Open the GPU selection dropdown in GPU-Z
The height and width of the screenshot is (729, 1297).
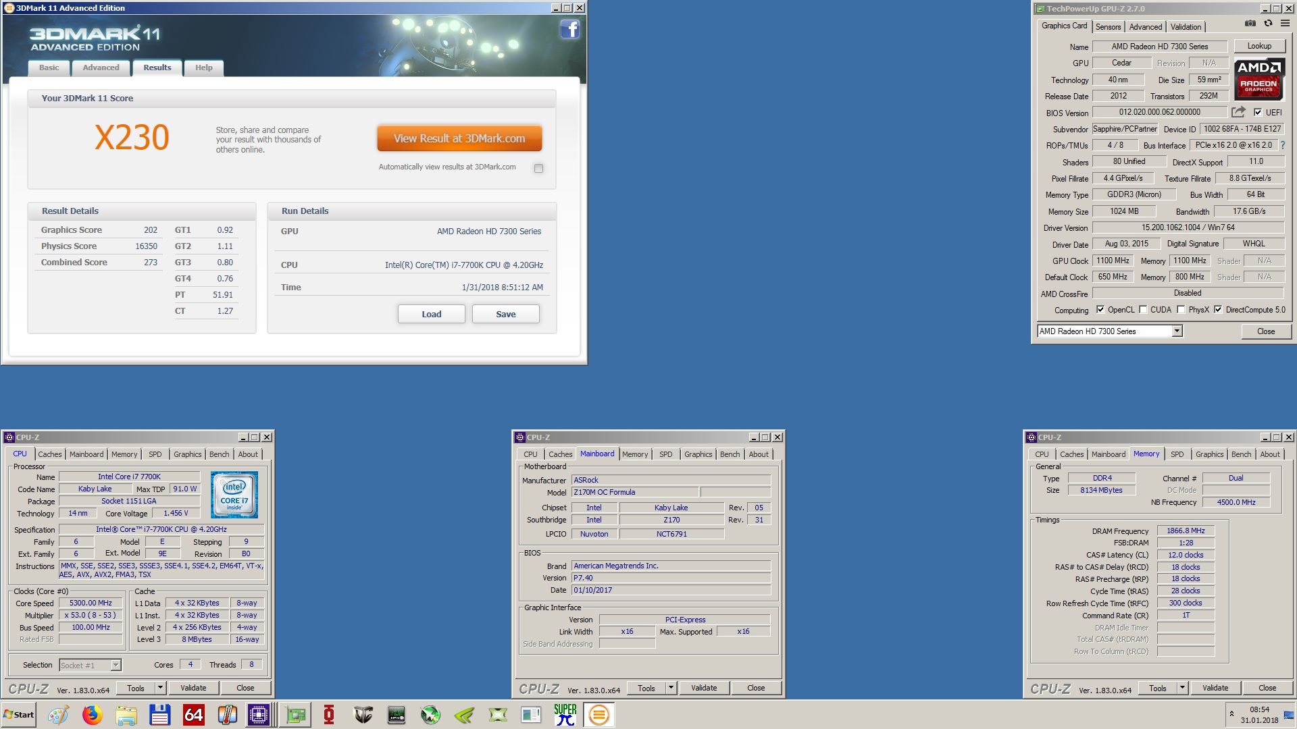point(1177,331)
